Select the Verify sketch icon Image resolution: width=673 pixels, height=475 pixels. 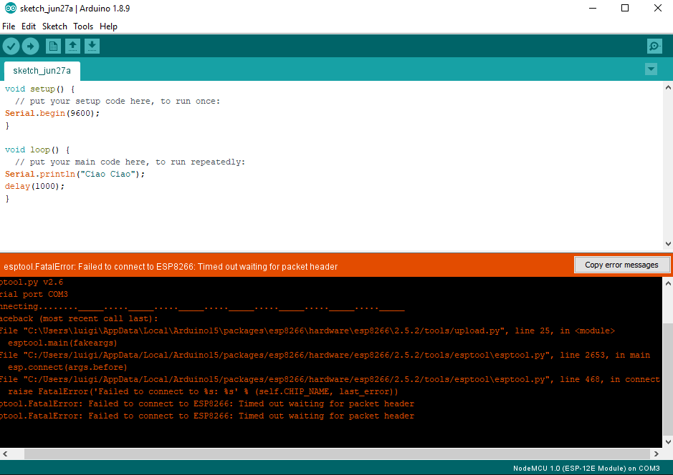point(11,46)
